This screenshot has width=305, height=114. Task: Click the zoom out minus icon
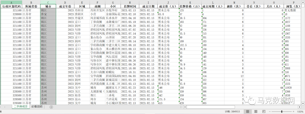[x=269, y=112]
